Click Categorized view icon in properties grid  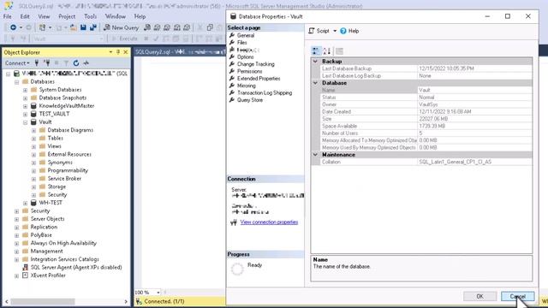click(x=316, y=51)
